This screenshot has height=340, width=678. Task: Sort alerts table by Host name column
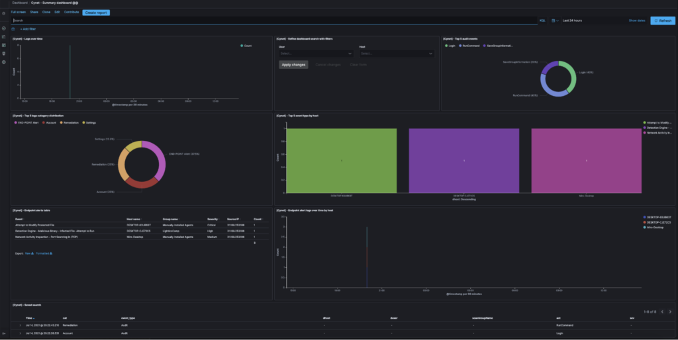(134, 220)
